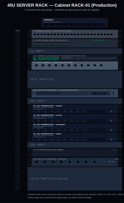Click the last port of the Yuanley 11-port switch
Viewport: 124px width, 203px height.
tap(101, 65)
